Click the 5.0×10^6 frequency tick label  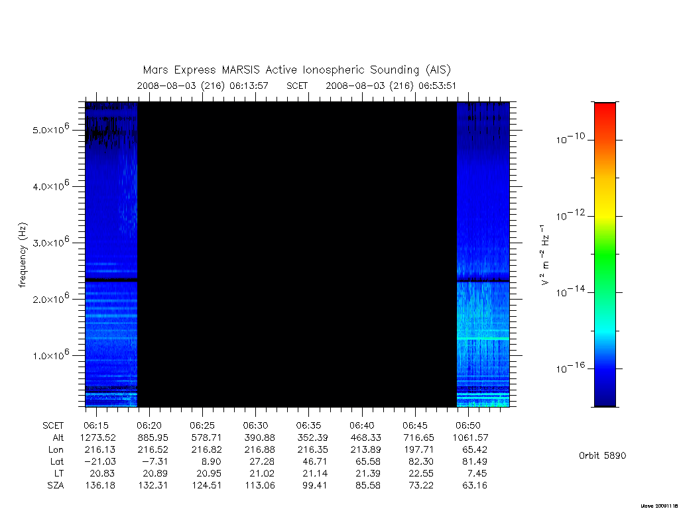(50, 129)
